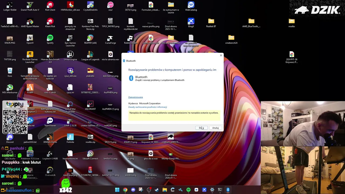Open Zasady zachowania poufności informacji link
The image size is (345, 194).
147,107
